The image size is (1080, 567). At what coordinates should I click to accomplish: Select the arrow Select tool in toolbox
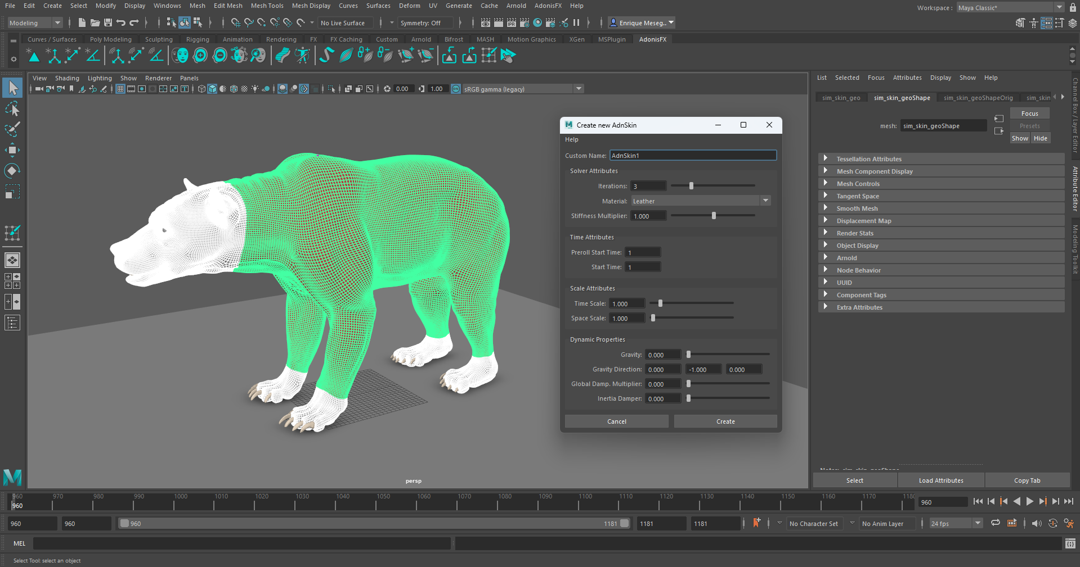tap(12, 88)
